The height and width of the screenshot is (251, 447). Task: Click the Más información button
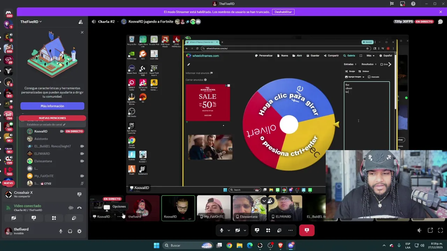52,106
